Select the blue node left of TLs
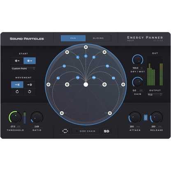This screenshot has width=171, height=171. 58,78
